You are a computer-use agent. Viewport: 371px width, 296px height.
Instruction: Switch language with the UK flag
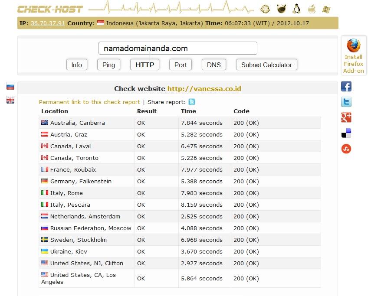pyautogui.click(x=10, y=100)
